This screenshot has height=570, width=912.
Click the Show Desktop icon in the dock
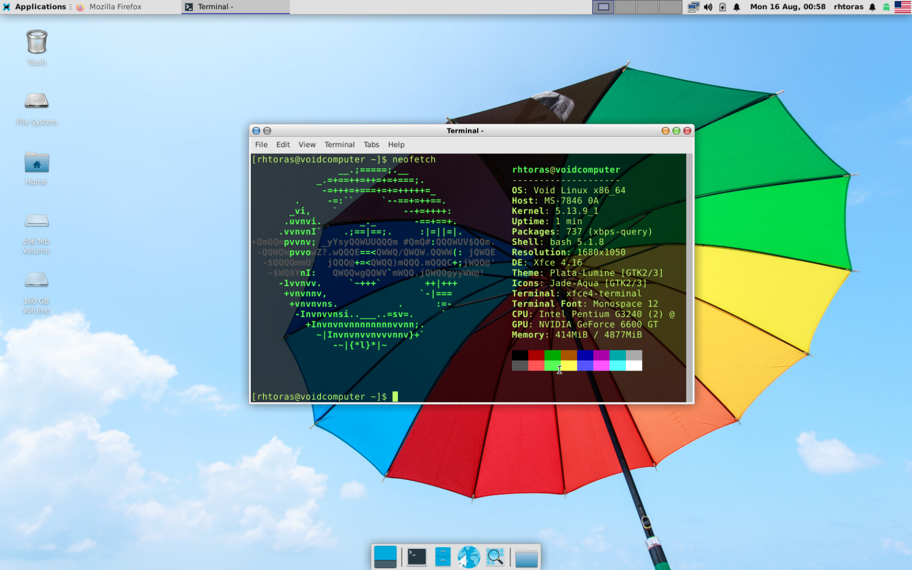[385, 556]
